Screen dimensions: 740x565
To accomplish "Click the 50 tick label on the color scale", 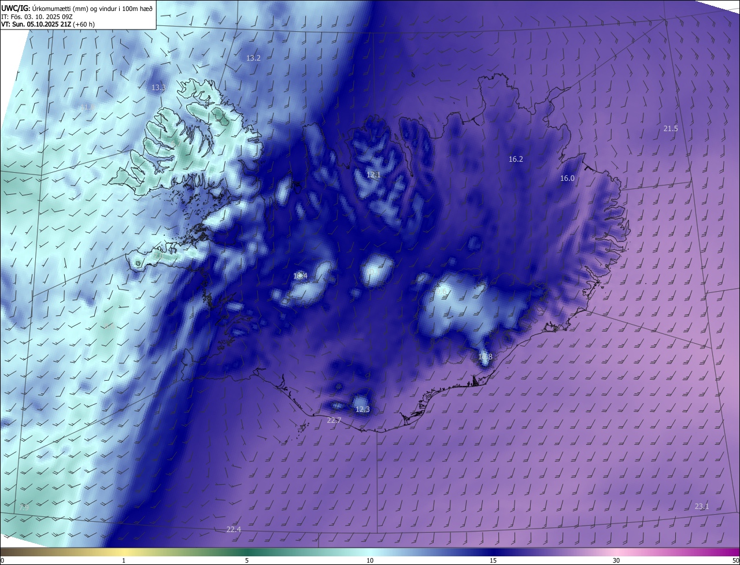I will [735, 560].
